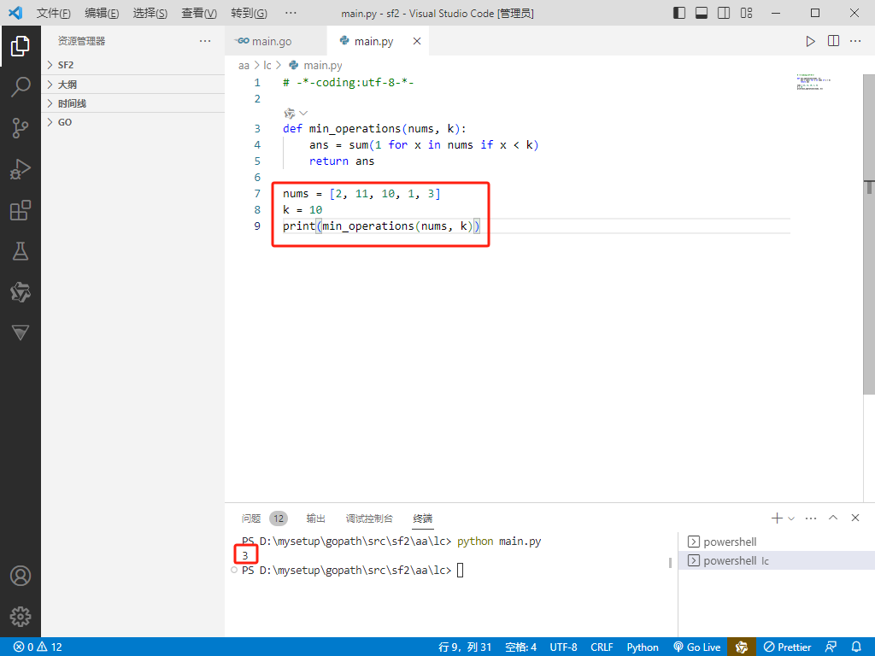Open editor more actions ellipsis

tap(854, 41)
